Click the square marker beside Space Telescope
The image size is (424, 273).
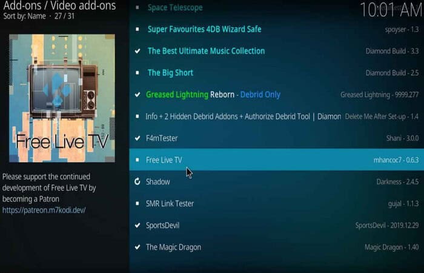pyautogui.click(x=137, y=7)
